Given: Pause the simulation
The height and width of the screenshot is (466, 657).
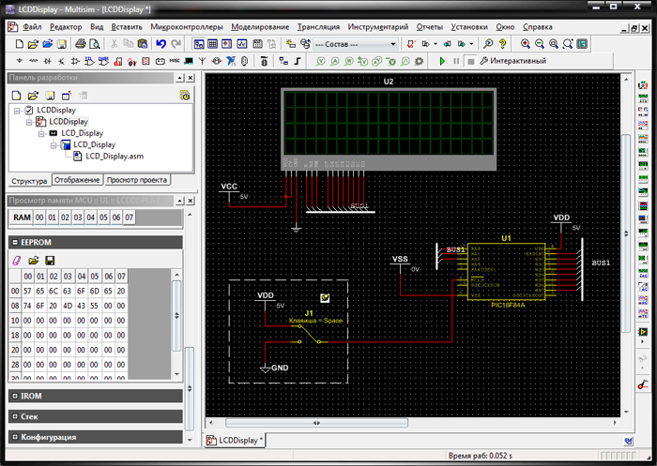Looking at the screenshot, I should (x=456, y=61).
